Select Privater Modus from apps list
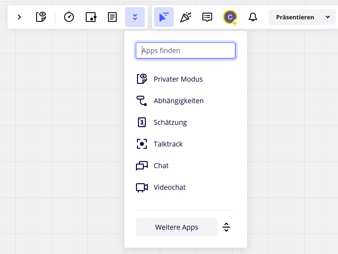This screenshot has width=338, height=254. pyautogui.click(x=178, y=79)
